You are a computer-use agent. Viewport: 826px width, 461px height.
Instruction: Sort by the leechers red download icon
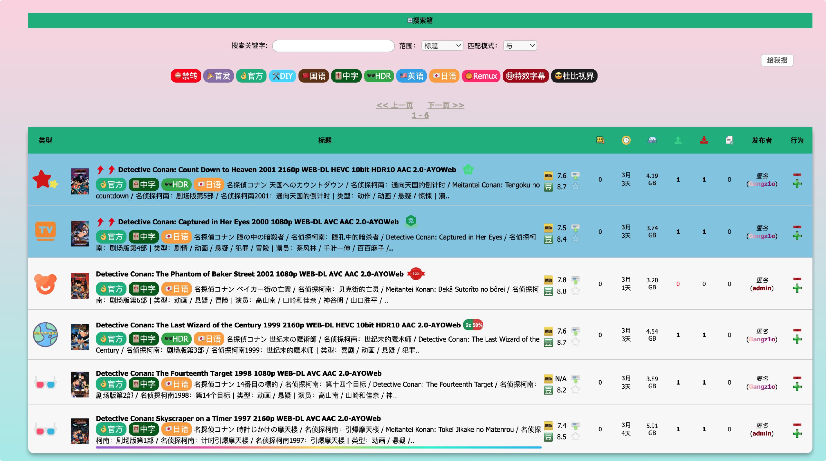pos(704,140)
